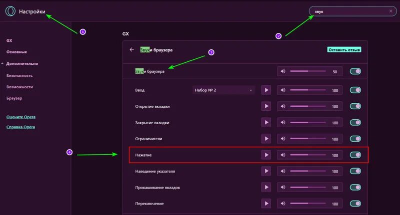Toggle the Наведение указателя sound switch
This screenshot has height=215, width=400.
[355, 171]
